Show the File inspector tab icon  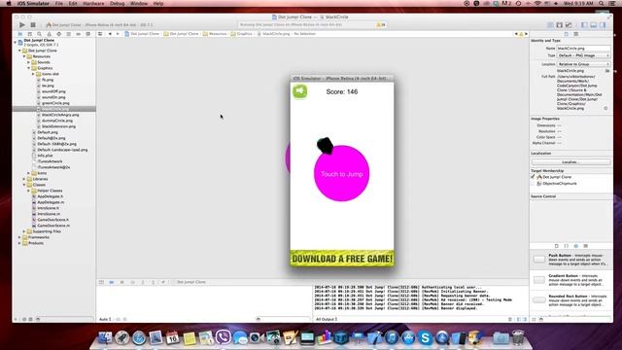click(566, 34)
